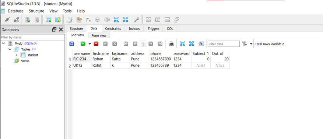The height and width of the screenshot is (139, 323).
Task: Tile windows using the grid layout icon
Action: [148, 20]
